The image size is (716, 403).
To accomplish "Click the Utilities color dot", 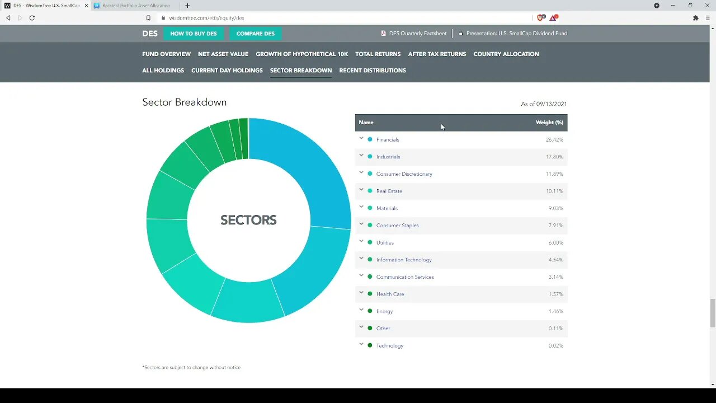I will (370, 242).
